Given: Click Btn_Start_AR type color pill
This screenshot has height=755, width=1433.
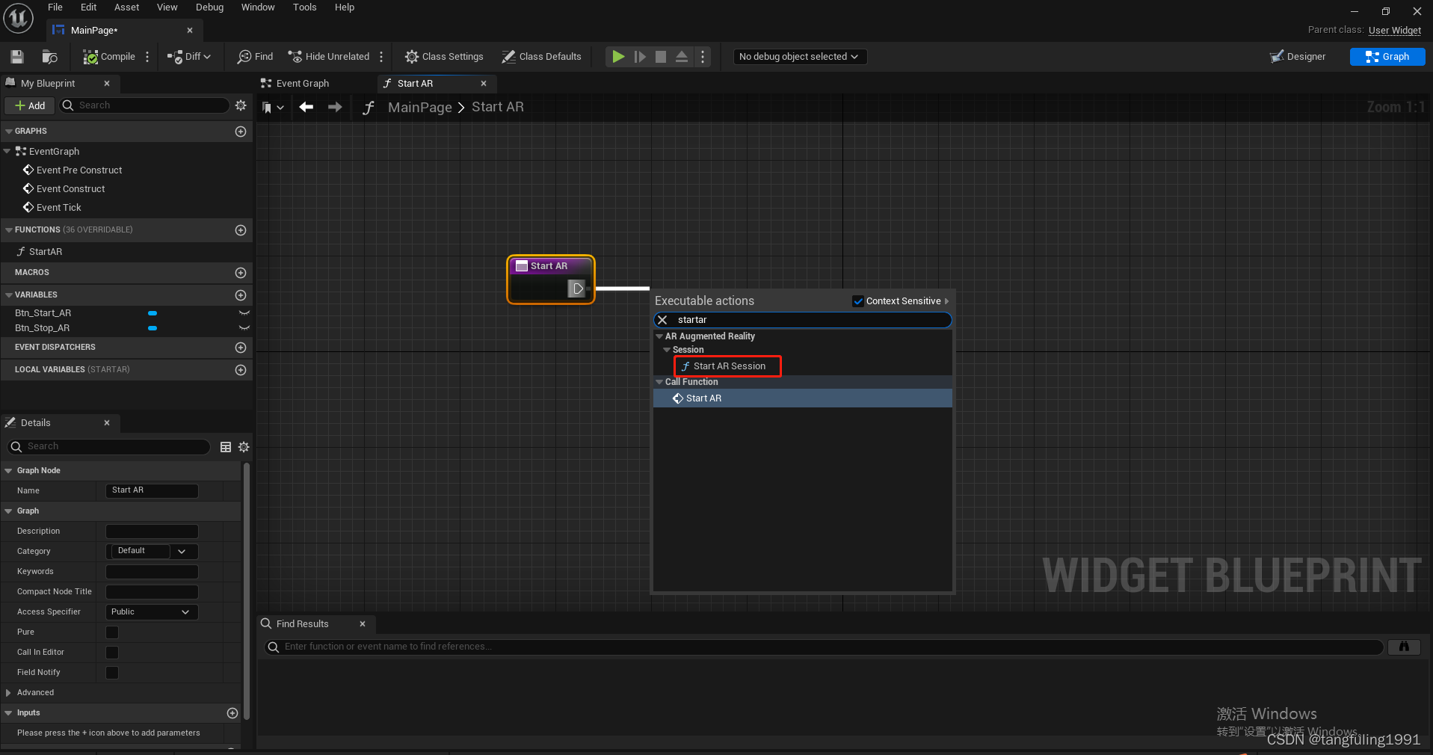Looking at the screenshot, I should (x=152, y=313).
